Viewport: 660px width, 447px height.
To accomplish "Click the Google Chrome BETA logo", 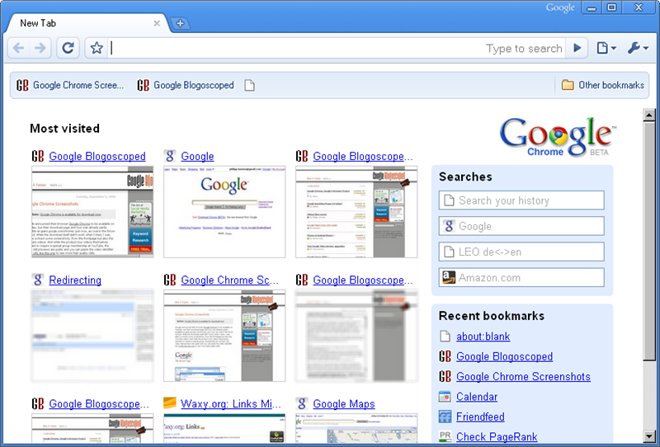I will 555,137.
